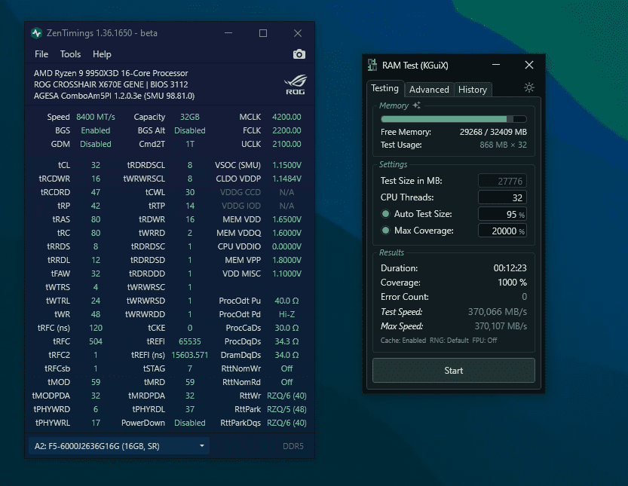
Task: Click the Free Memory value 29268 / 32409 MB
Action: [493, 132]
